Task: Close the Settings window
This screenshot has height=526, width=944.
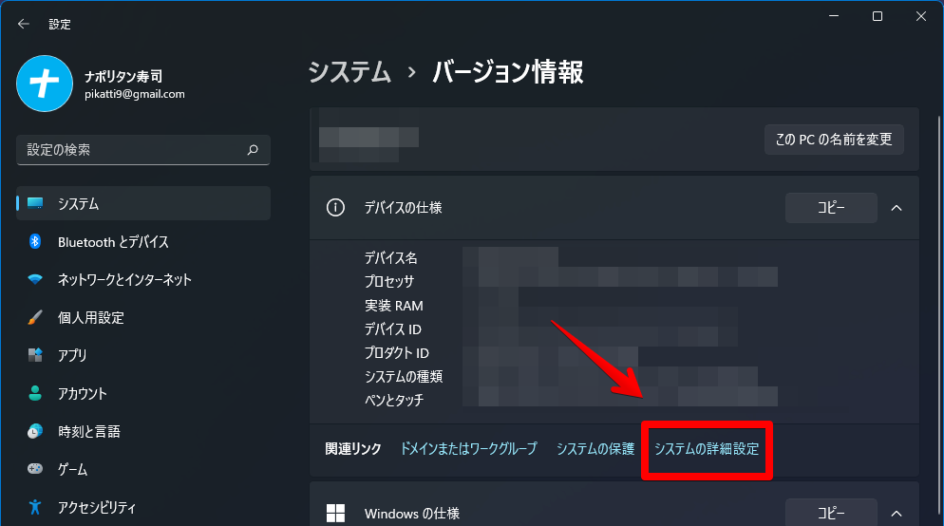Action: point(921,16)
